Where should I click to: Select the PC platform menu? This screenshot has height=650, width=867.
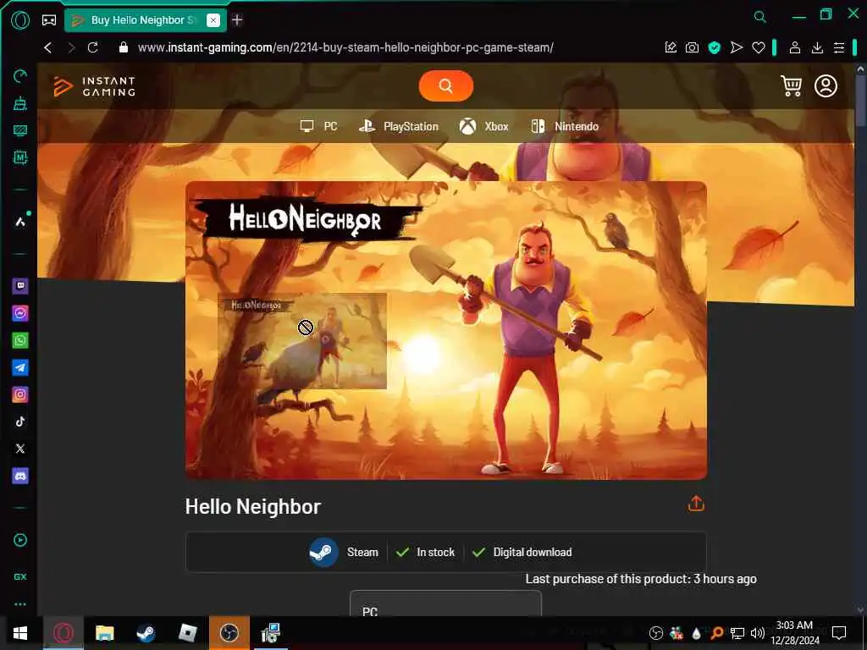tap(319, 127)
